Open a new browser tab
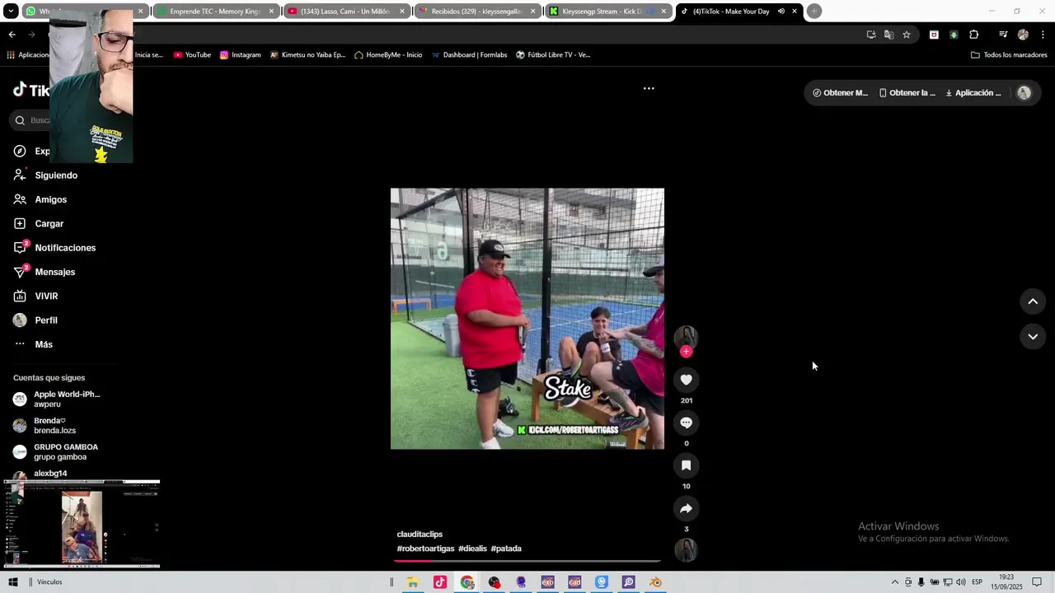 point(814,12)
